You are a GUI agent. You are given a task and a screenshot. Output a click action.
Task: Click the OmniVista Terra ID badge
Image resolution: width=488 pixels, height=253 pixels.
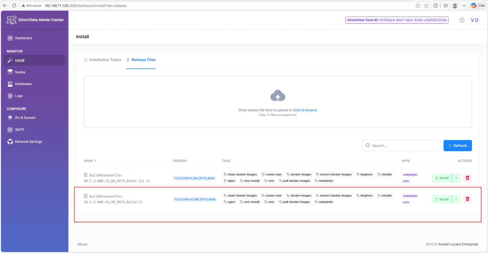[397, 20]
